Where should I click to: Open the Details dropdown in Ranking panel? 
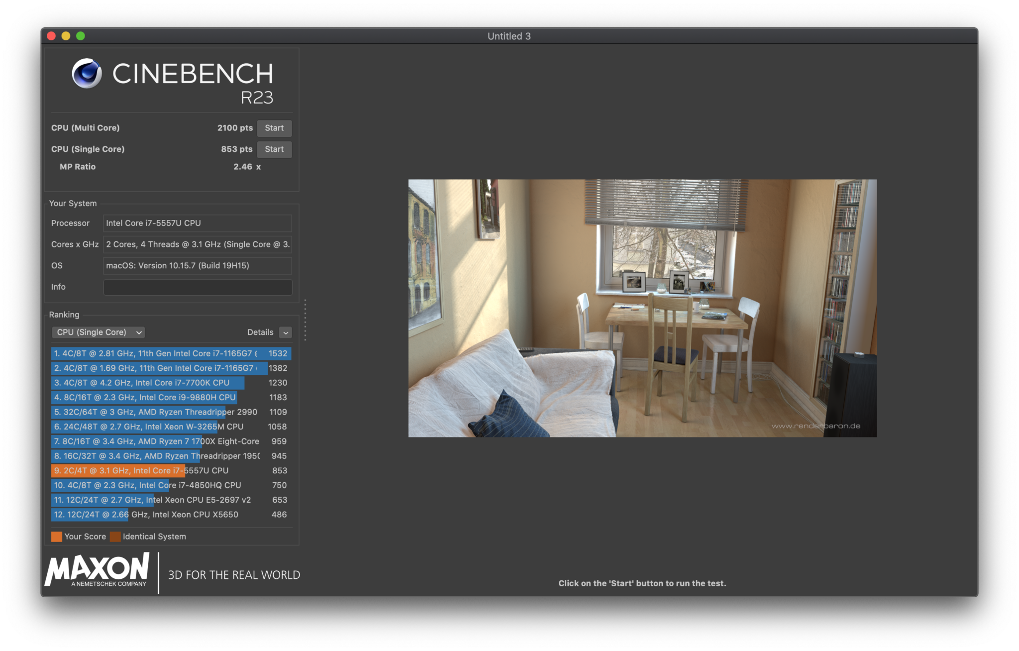(286, 332)
